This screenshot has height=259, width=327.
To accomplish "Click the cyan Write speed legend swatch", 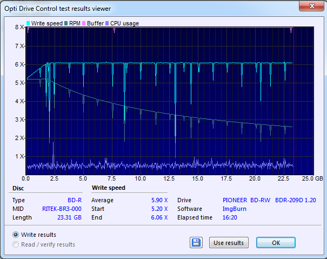I will [28, 23].
